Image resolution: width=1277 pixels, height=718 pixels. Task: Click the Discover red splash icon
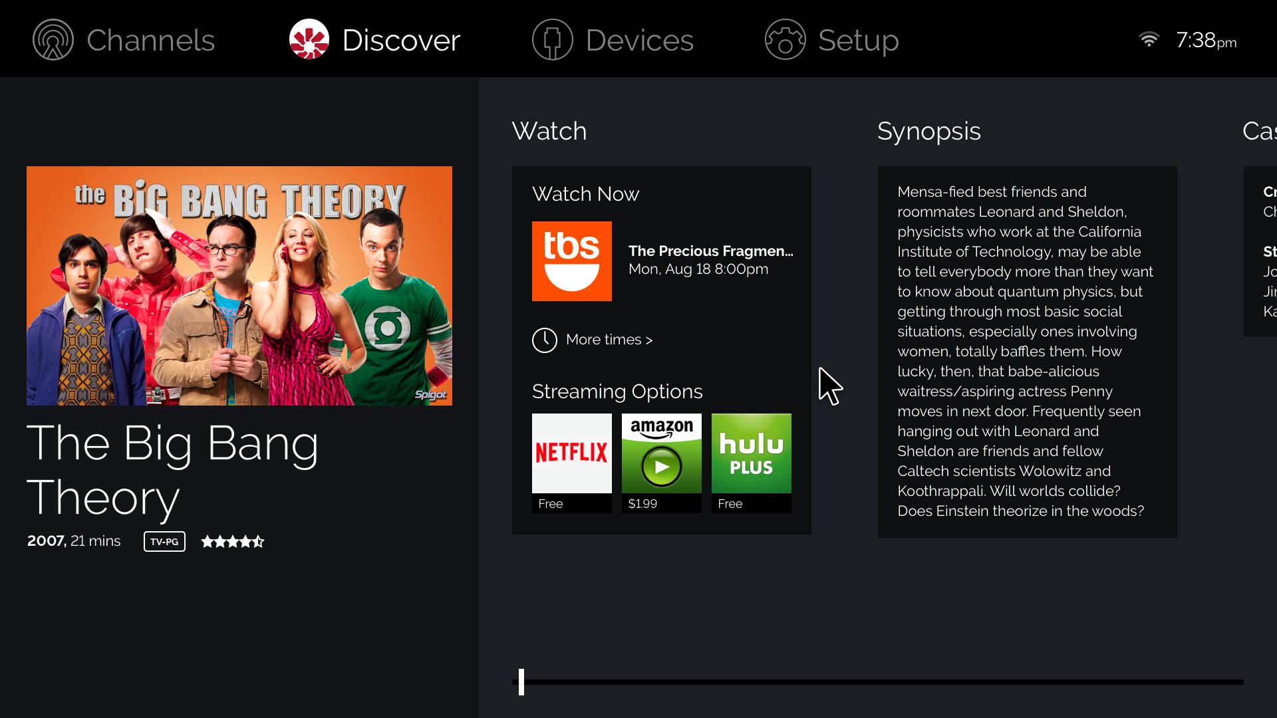tap(309, 40)
